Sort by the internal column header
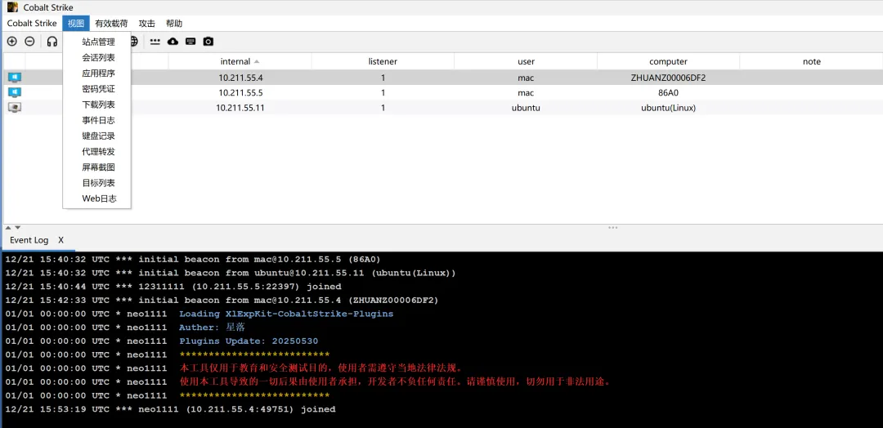This screenshot has height=428, width=883. pos(240,62)
